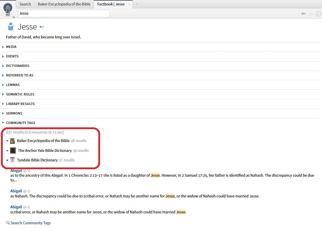Click the Jesse heading title

pyautogui.click(x=27, y=27)
